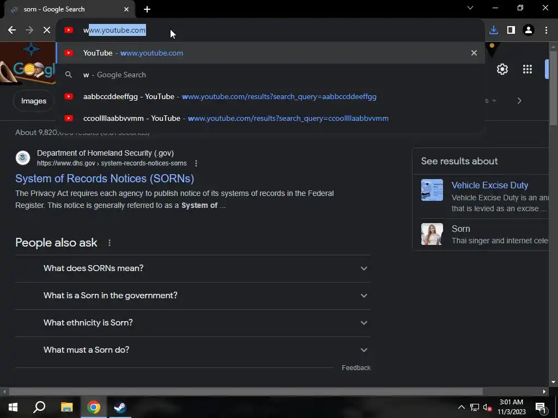This screenshot has height=418, width=558.
Task: Open the Vehicle Excise Duty link
Action: pos(490,185)
